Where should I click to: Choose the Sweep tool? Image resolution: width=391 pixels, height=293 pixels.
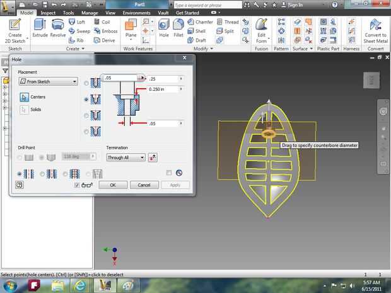pyautogui.click(x=79, y=31)
